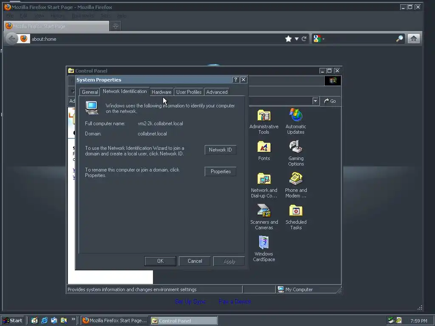Image resolution: width=435 pixels, height=326 pixels.
Task: Click the Windows logo throbber in Control Panel
Action: [x=333, y=81]
